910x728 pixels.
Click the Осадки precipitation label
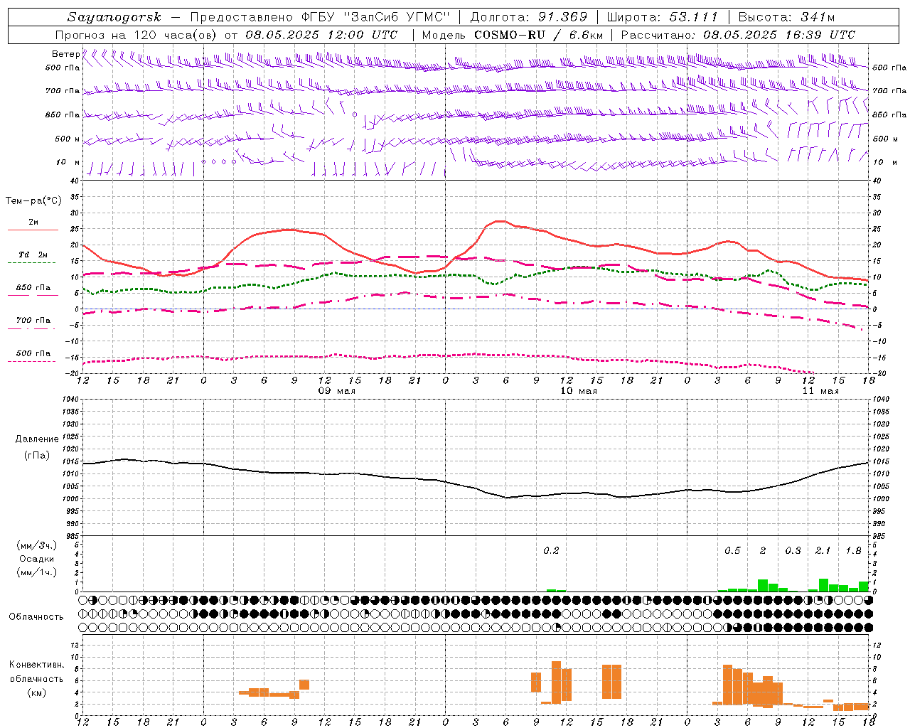(37, 559)
